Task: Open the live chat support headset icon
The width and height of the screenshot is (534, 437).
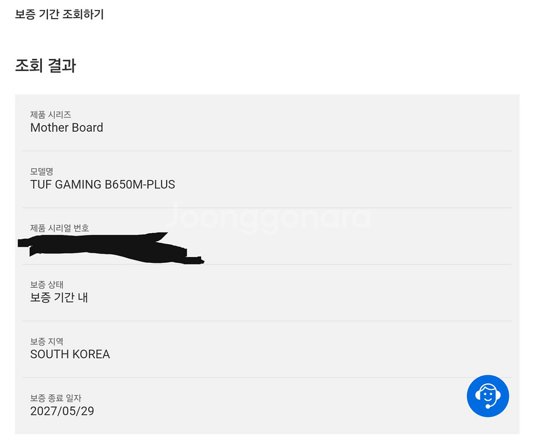Action: click(x=487, y=396)
